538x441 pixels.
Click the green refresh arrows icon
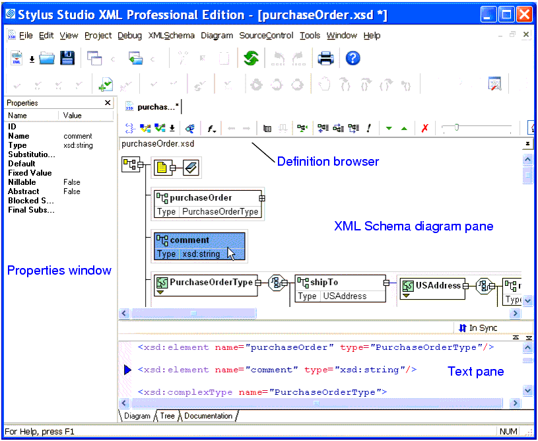(251, 59)
